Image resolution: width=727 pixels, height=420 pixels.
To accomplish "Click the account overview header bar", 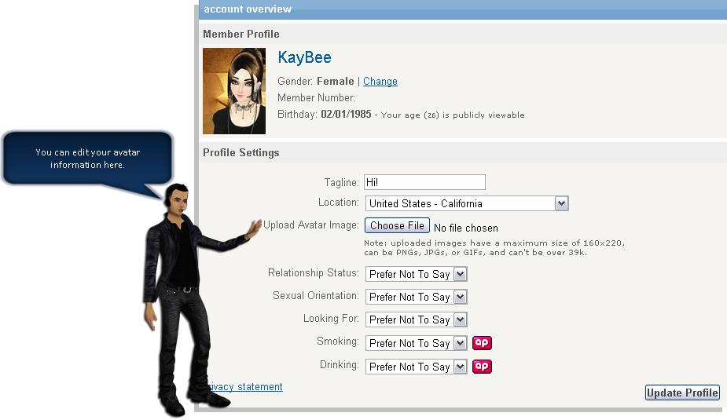I will coord(463,9).
